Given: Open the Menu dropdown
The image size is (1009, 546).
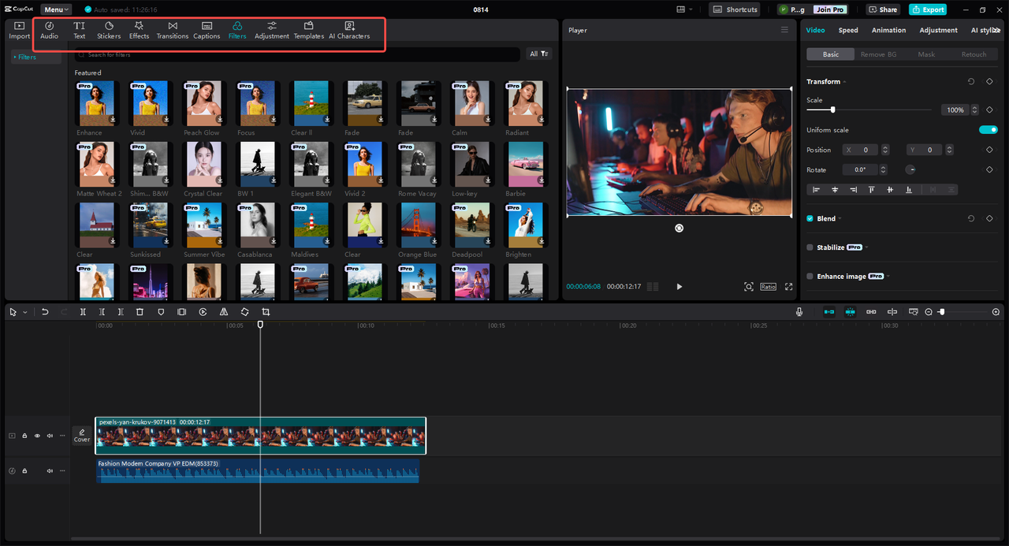Looking at the screenshot, I should click(56, 9).
